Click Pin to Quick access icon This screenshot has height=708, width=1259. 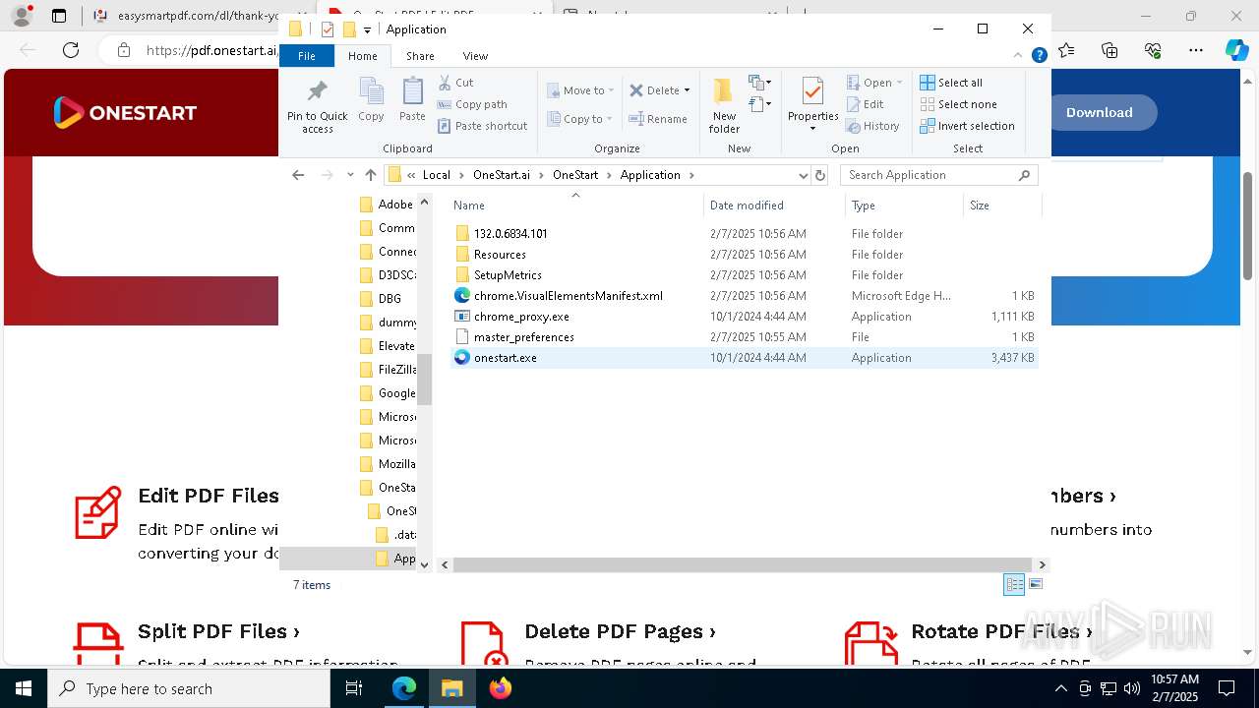(317, 106)
